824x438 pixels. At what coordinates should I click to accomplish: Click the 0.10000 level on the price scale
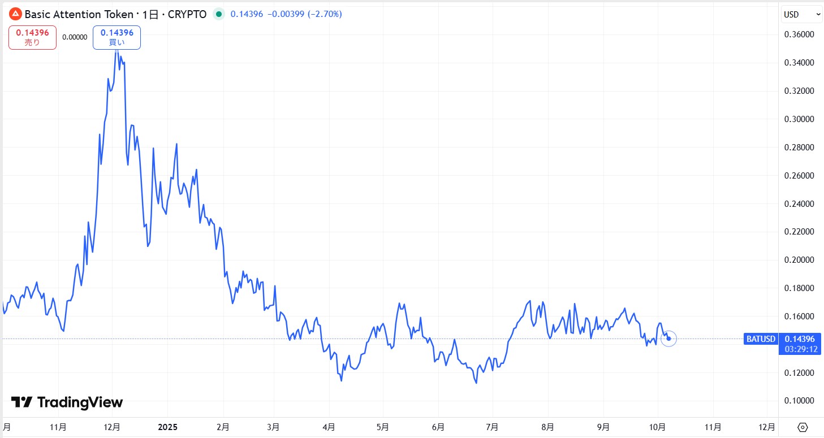coord(799,401)
